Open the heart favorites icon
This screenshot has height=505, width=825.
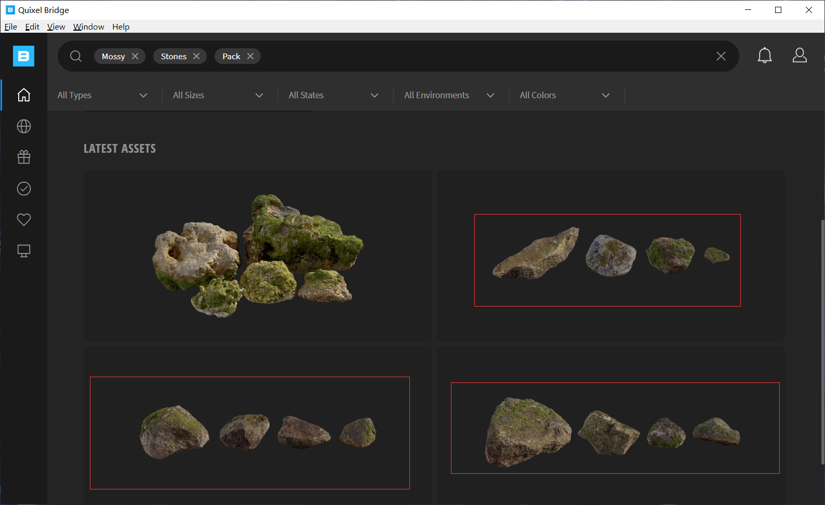point(24,220)
